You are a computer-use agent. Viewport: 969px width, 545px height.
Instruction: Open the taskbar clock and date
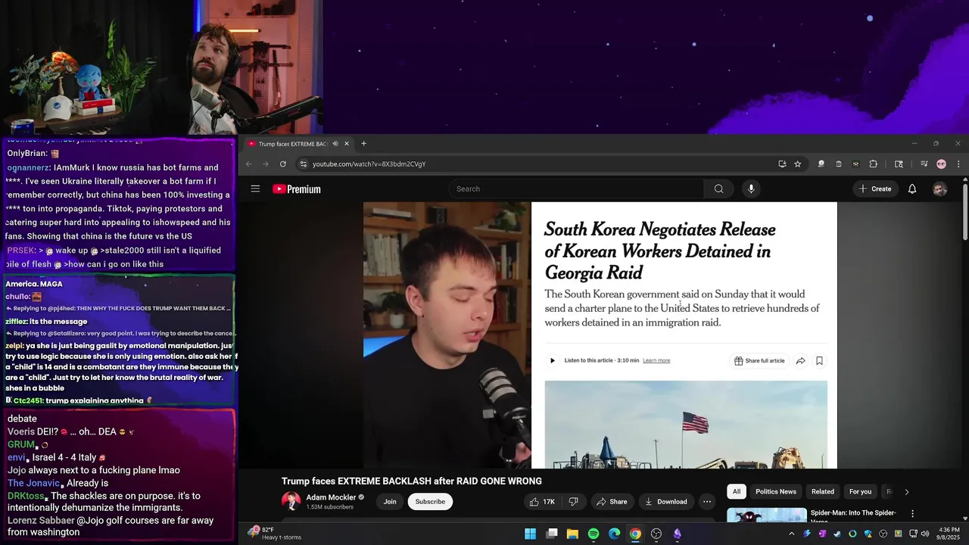click(x=949, y=534)
